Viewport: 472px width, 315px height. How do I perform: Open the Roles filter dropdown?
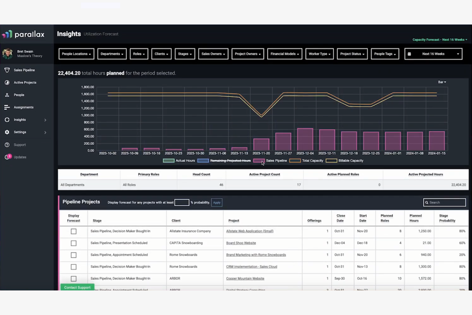pyautogui.click(x=139, y=54)
